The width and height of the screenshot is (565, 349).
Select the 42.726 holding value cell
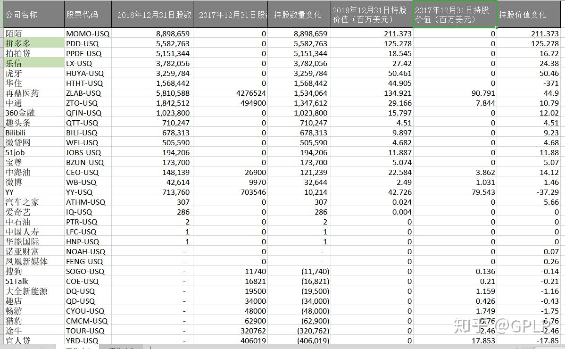(x=372, y=192)
